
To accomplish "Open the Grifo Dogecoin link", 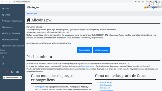I will point(106,85).
